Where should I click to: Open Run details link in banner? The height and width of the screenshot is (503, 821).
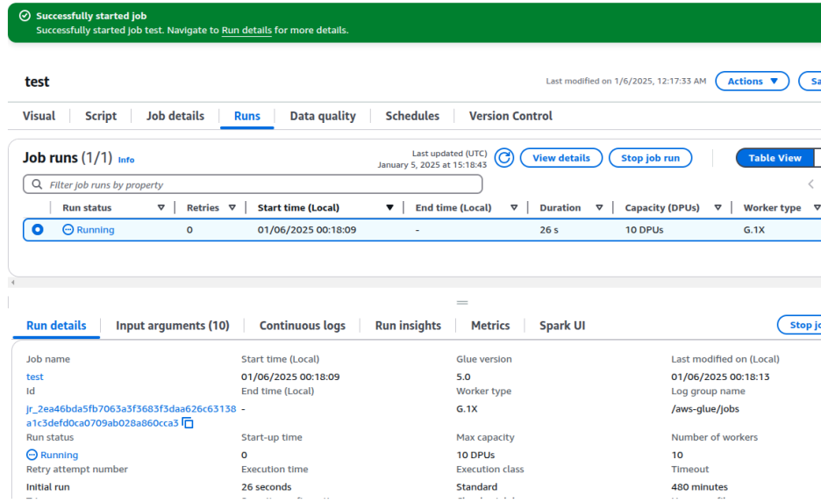click(246, 30)
